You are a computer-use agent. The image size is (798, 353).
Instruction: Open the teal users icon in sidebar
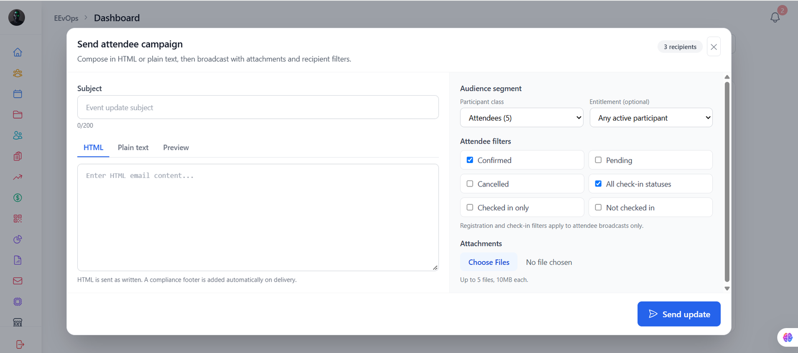[17, 136]
